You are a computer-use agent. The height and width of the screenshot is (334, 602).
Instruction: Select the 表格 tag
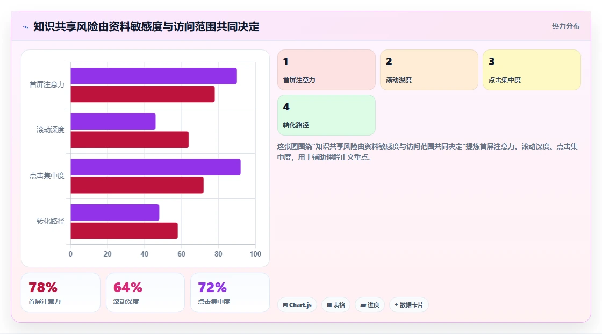click(x=336, y=305)
